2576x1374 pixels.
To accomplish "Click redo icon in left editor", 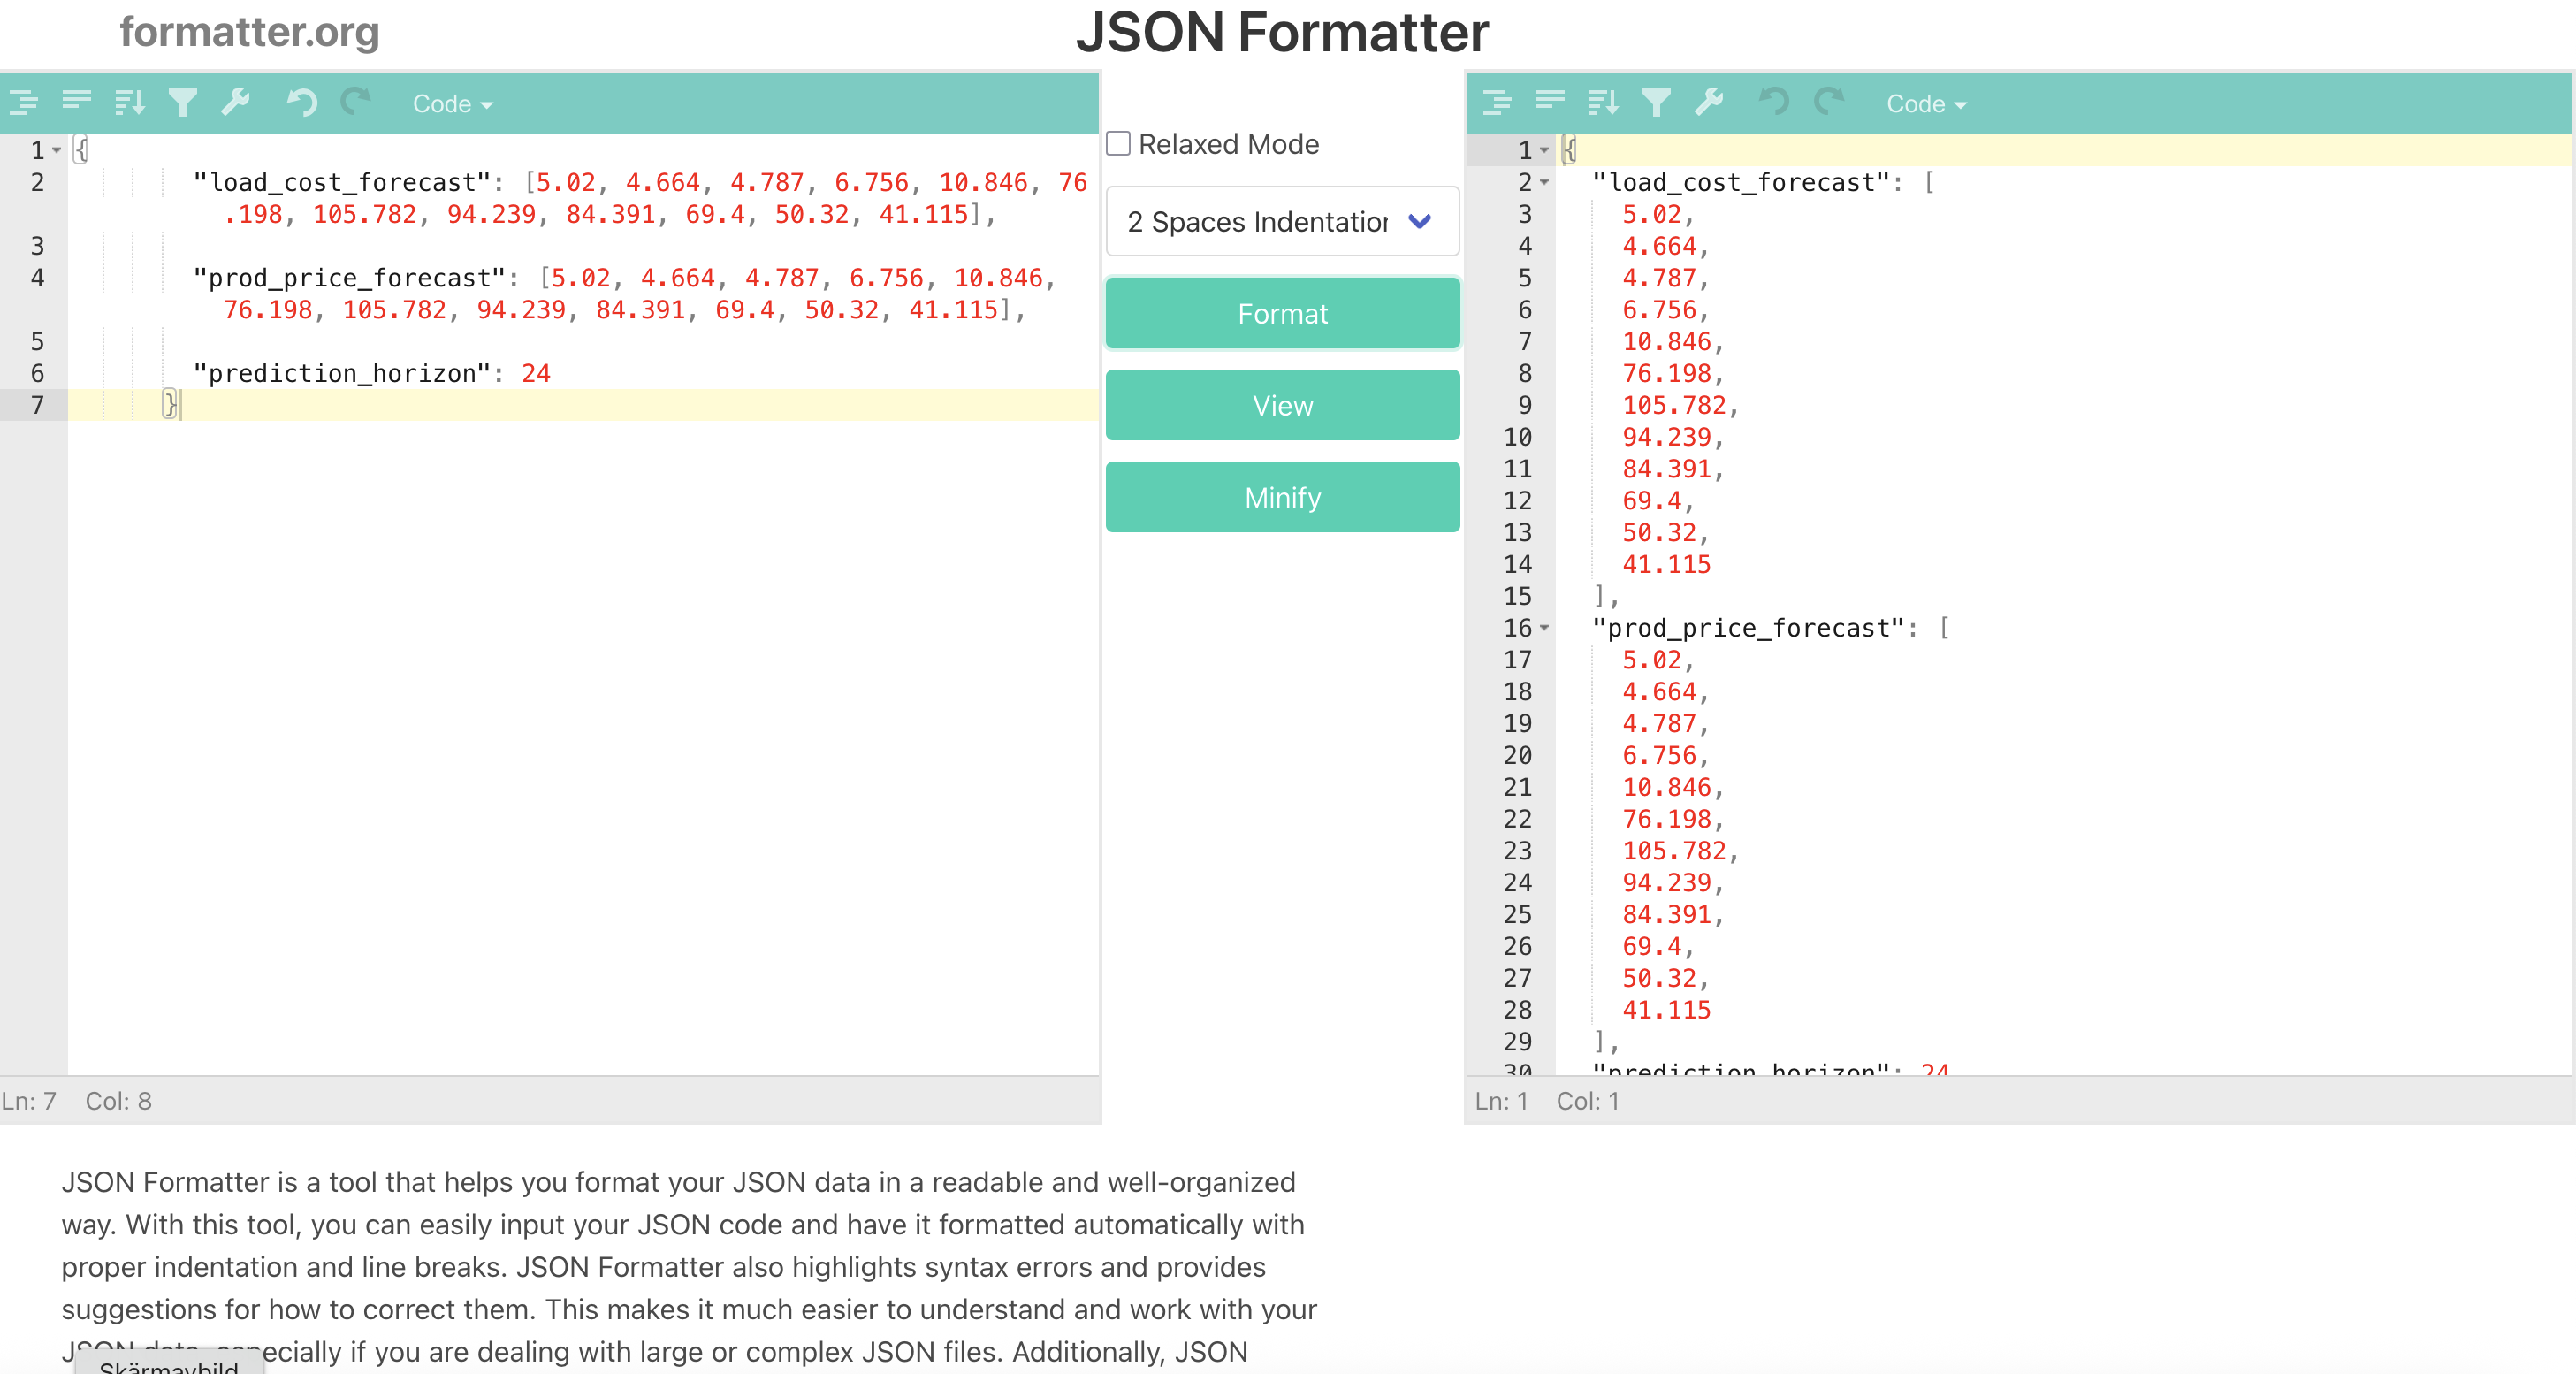I will click(355, 102).
